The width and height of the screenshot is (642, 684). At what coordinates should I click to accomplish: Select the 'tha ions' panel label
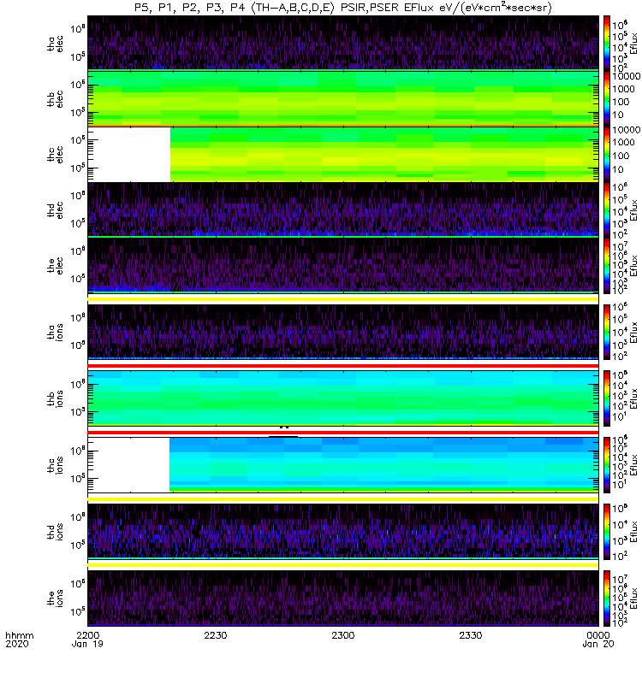56,332
